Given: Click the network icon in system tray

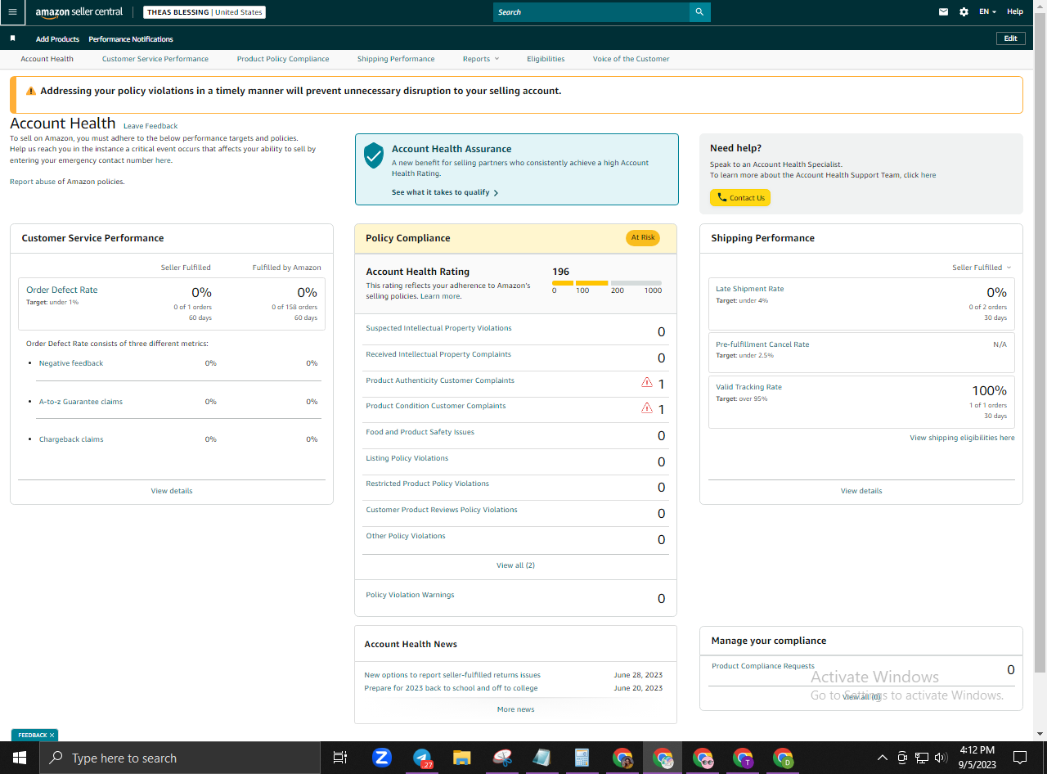Looking at the screenshot, I should [922, 758].
